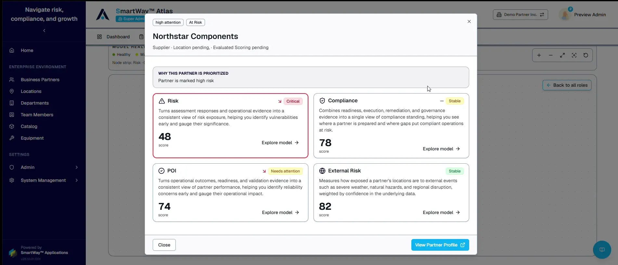Image resolution: width=618 pixels, height=265 pixels.
Task: Open the help book floating button
Action: [x=602, y=250]
